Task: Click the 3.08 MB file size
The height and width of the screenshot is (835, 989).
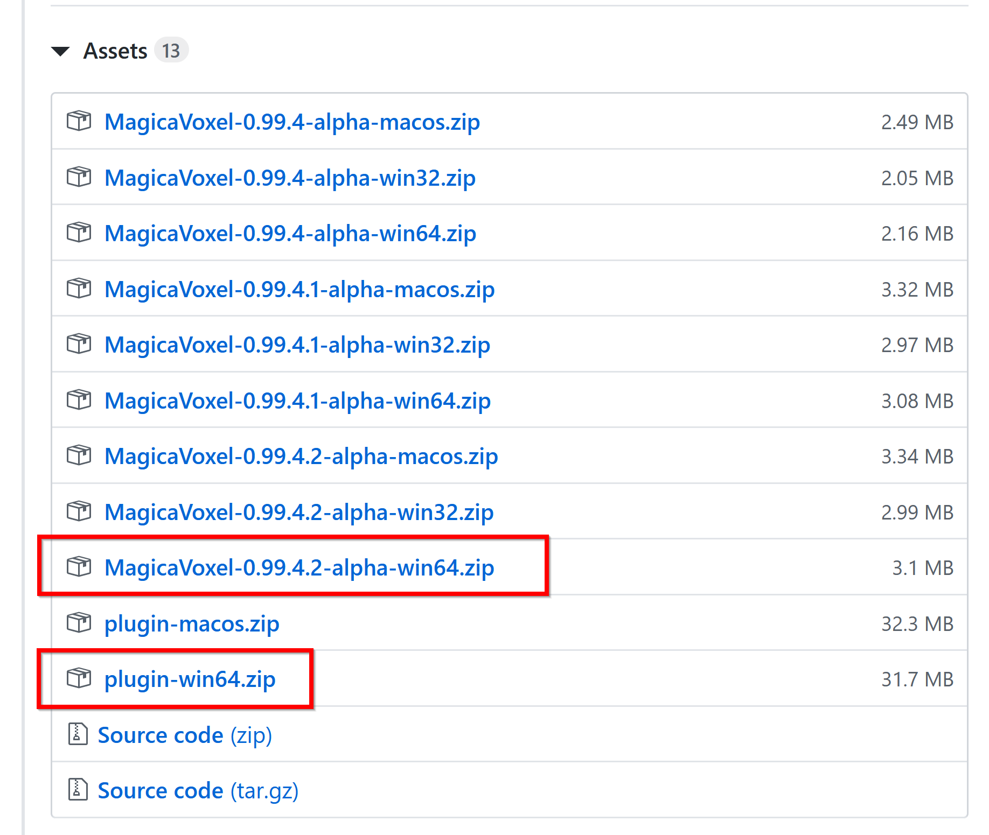Action: (917, 401)
